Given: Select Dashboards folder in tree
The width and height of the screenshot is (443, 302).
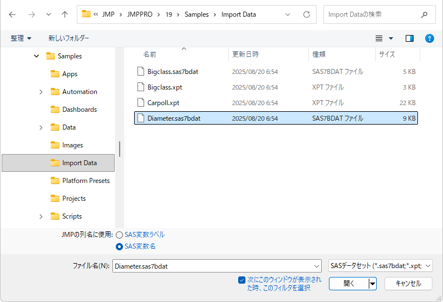Looking at the screenshot, I should pyautogui.click(x=80, y=110).
